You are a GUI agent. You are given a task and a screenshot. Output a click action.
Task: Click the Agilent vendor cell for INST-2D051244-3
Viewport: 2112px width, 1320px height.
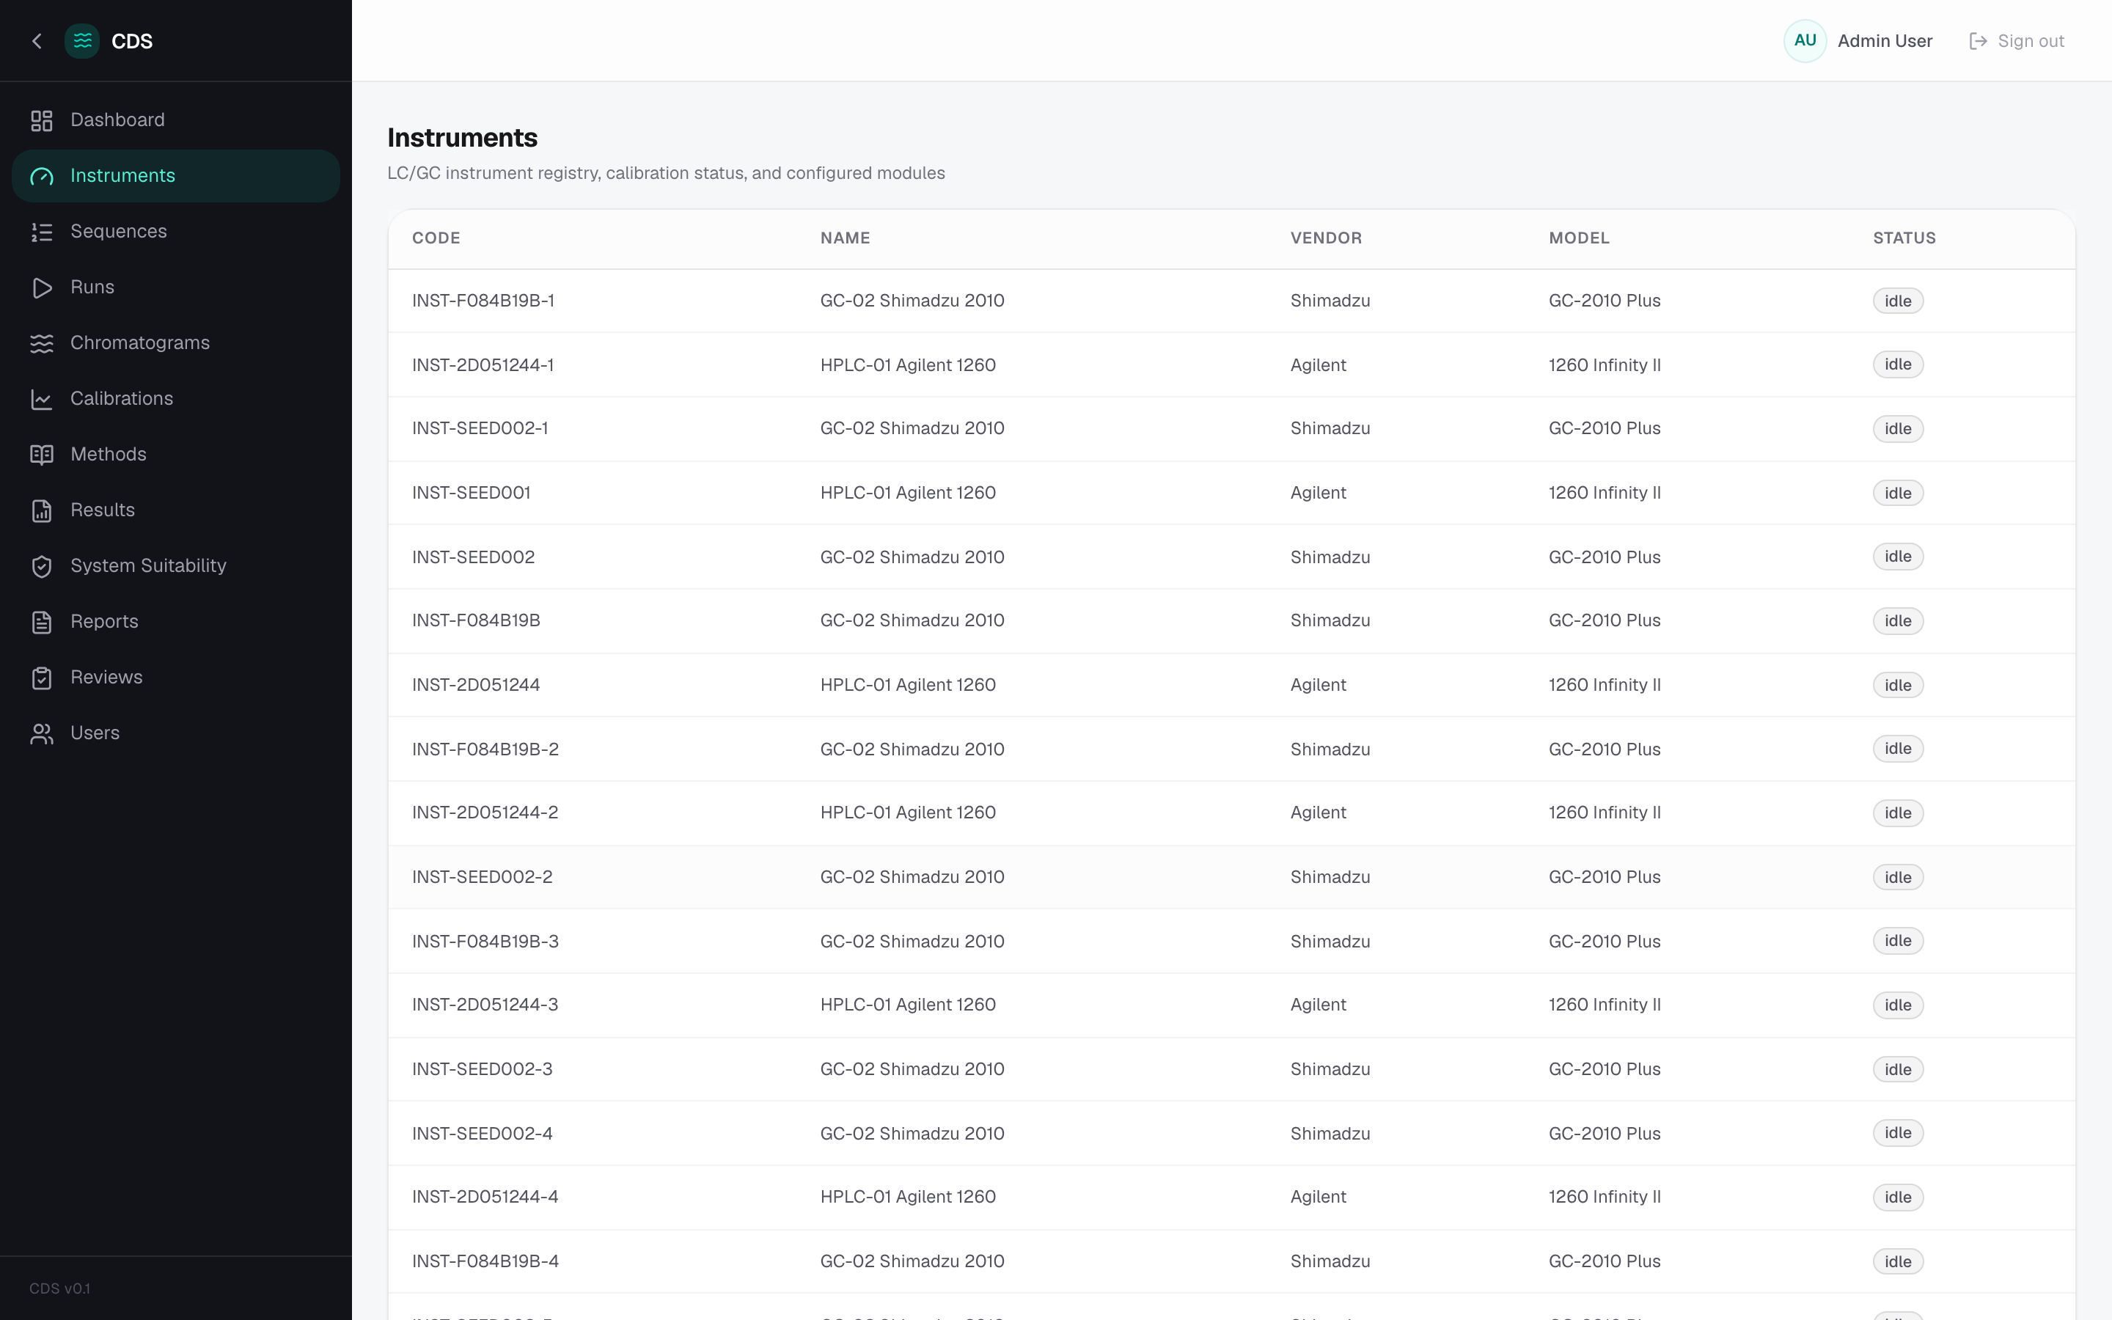(1318, 1005)
